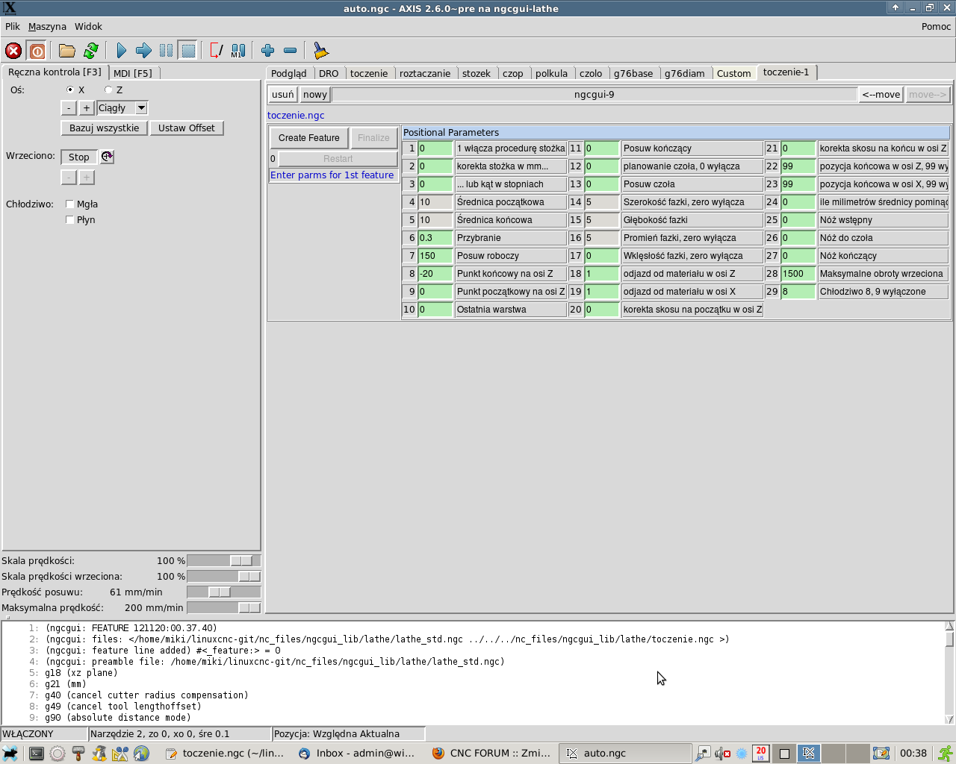
Task: Click parameter 28 Maksymalne obroty field
Action: (798, 274)
